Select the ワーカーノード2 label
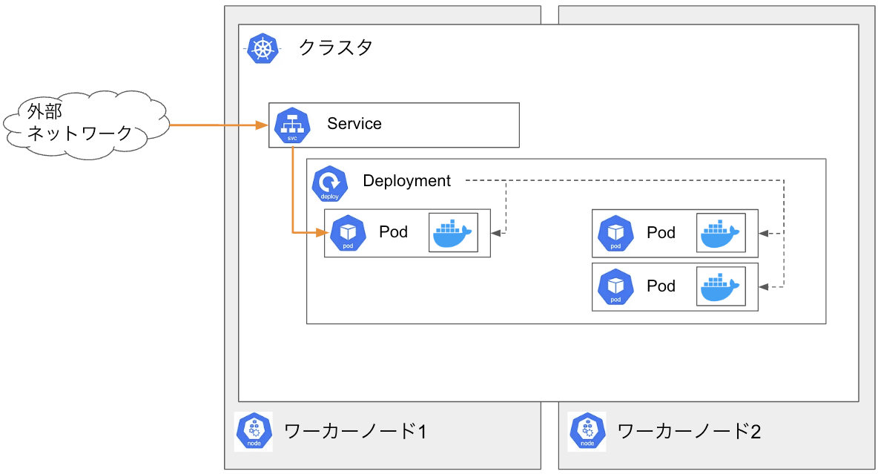 [690, 432]
